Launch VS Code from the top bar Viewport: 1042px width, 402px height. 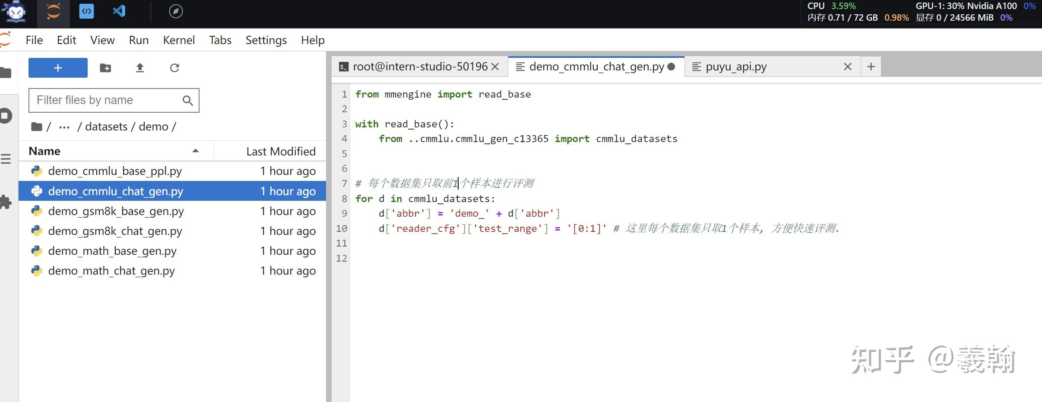coord(119,11)
